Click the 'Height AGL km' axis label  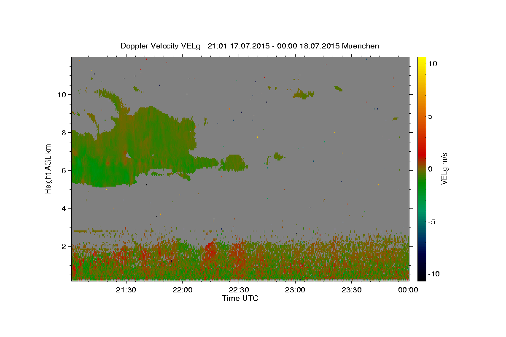point(48,168)
